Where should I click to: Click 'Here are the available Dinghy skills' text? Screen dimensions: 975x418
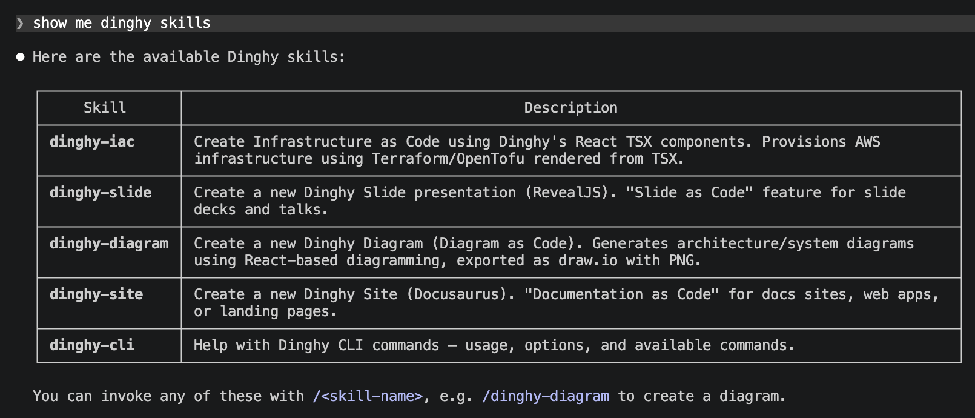point(189,57)
